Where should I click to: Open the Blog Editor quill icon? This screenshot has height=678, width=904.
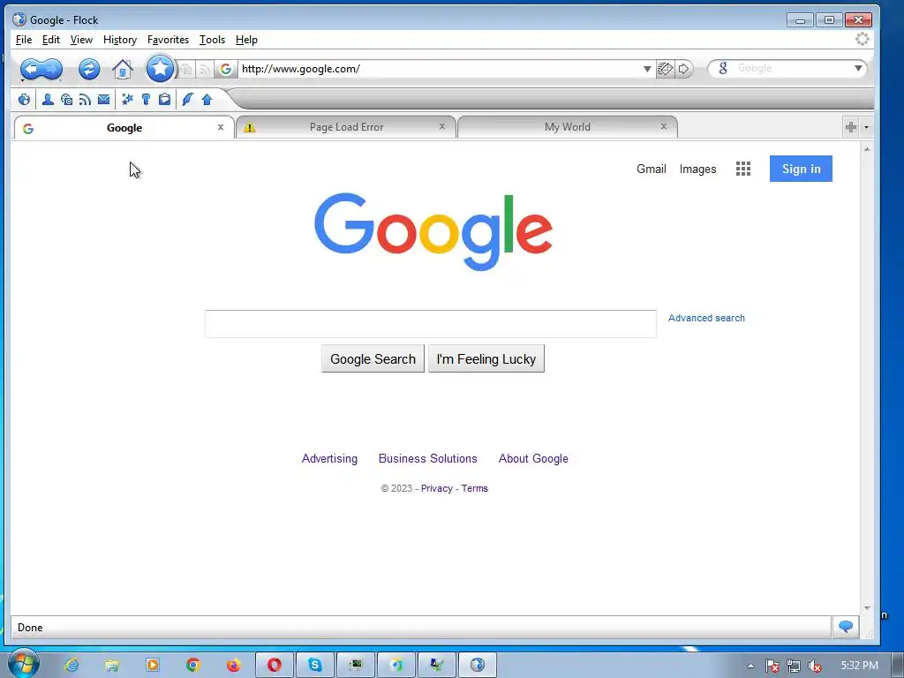[187, 99]
